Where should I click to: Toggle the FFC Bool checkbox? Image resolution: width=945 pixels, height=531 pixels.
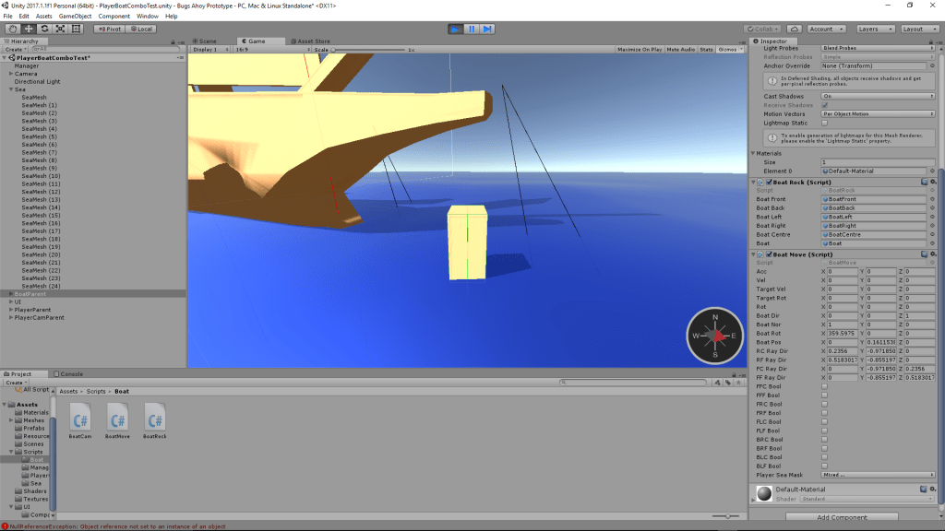824,387
